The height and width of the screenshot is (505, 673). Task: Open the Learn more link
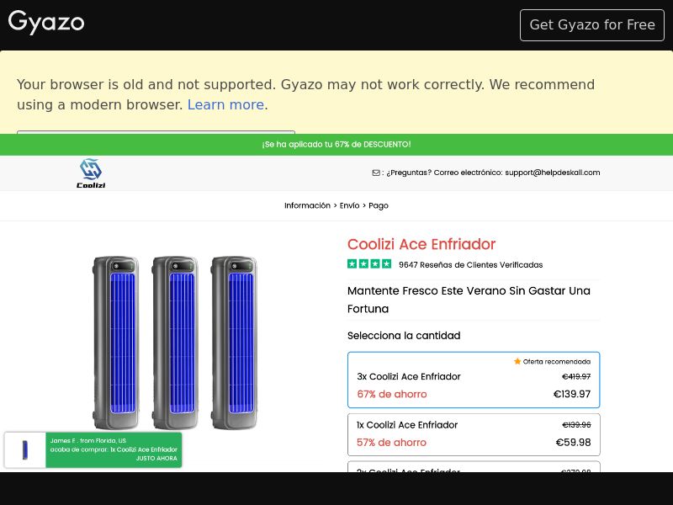(x=225, y=104)
